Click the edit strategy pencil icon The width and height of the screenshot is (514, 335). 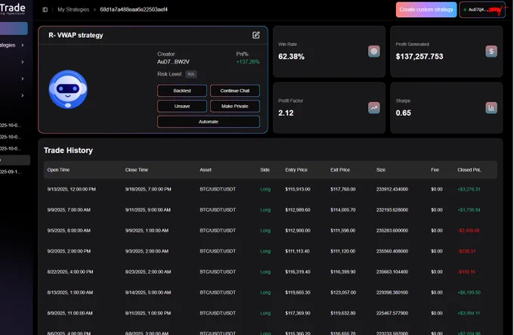coord(256,35)
